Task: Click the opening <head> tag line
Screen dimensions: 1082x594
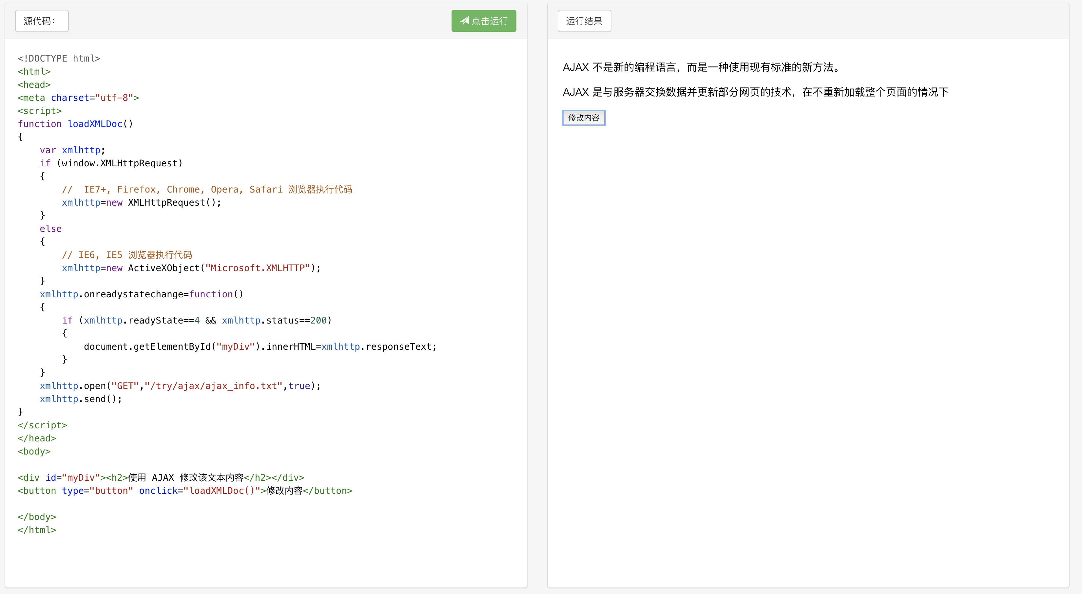Action: pyautogui.click(x=34, y=84)
